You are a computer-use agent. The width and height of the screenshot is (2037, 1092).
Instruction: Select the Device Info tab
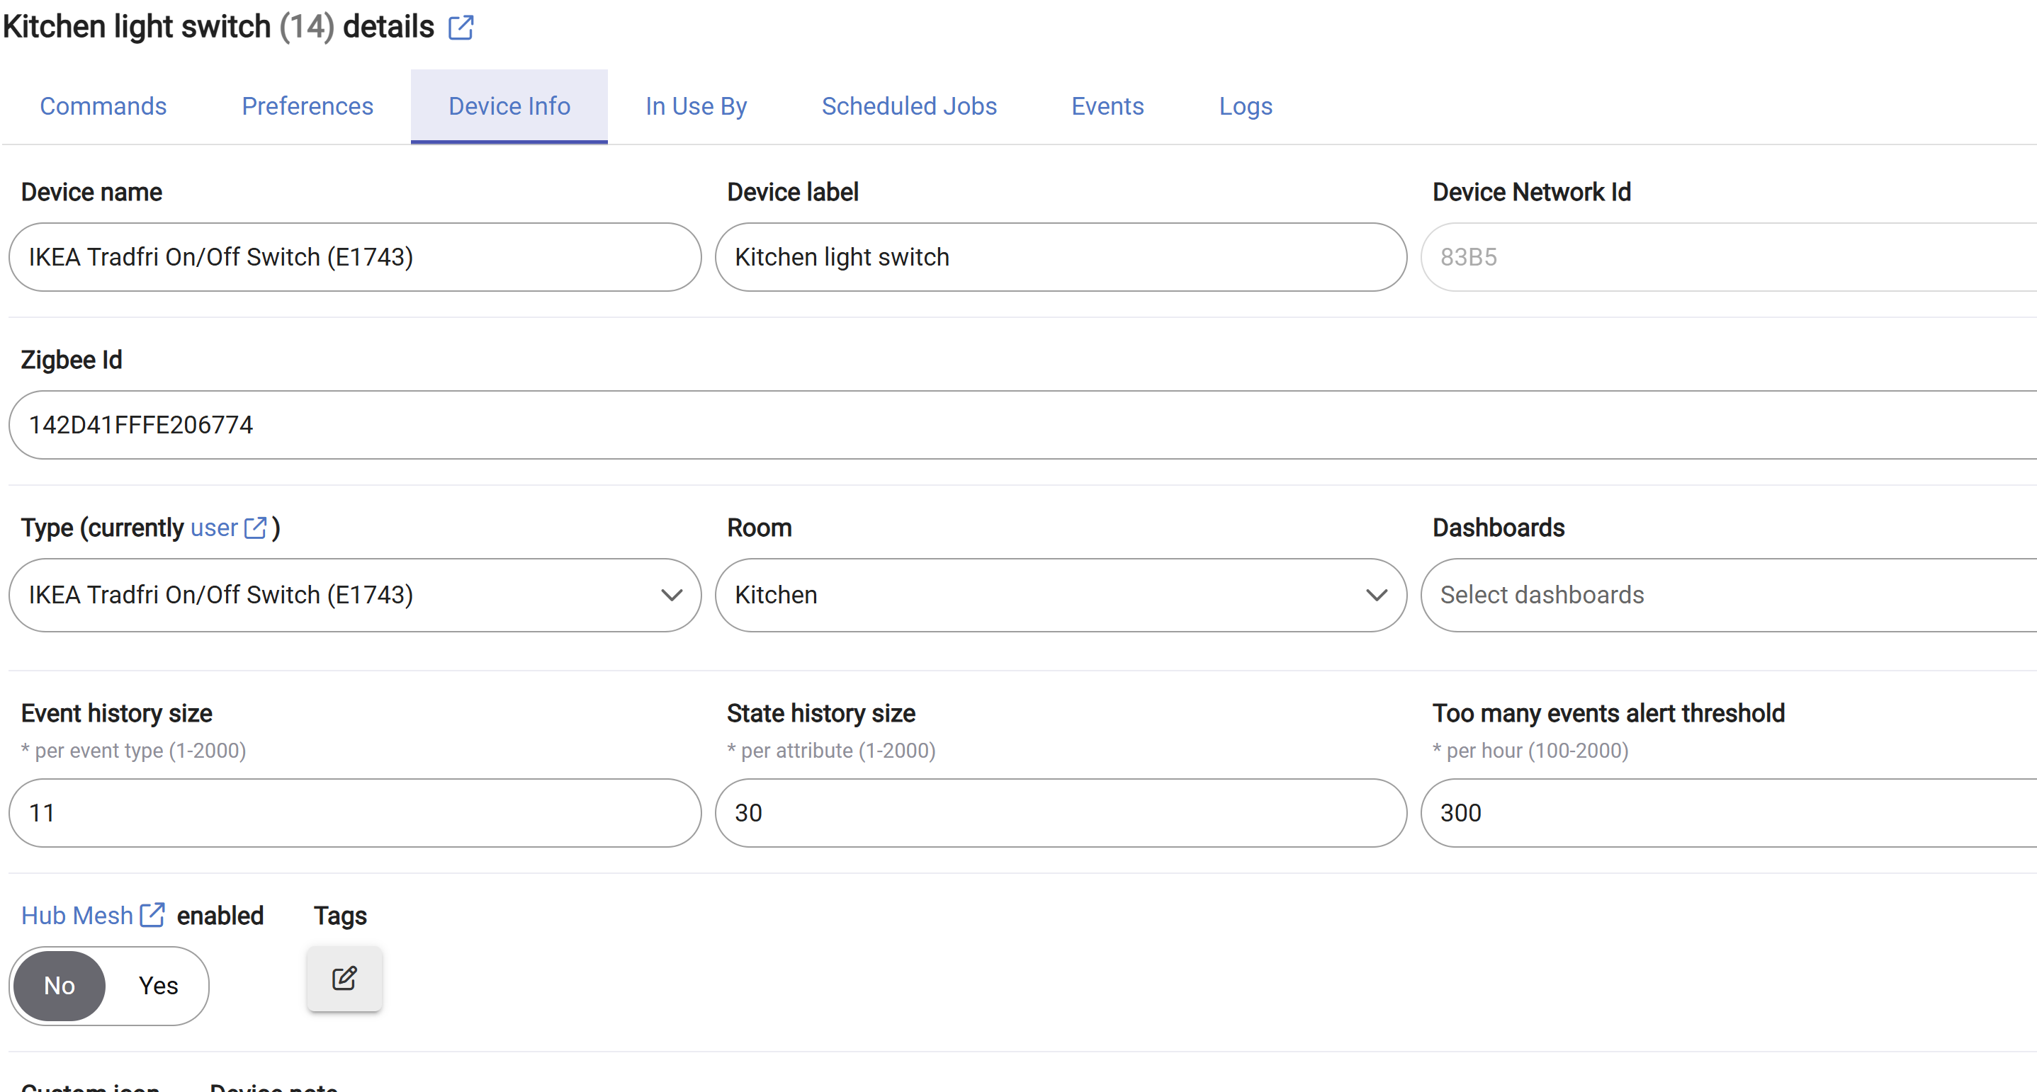tap(509, 106)
